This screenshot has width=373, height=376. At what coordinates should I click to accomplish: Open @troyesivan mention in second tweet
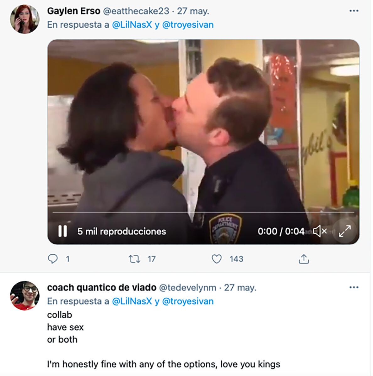pos(188,301)
